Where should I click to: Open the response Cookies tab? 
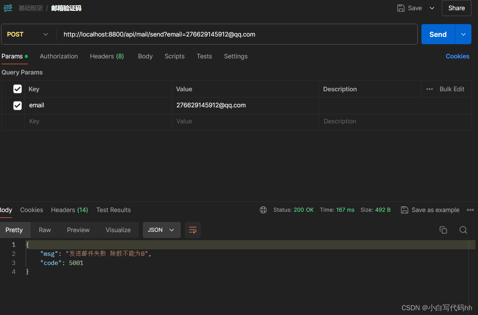31,210
